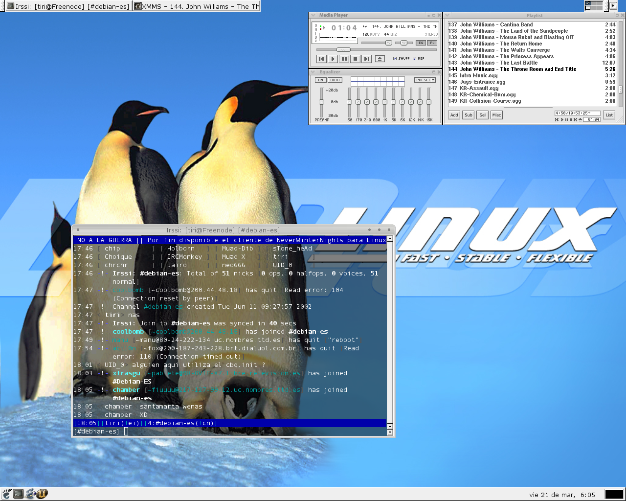Viewport: 626px width, 501px height.
Task: Launch the Unreal Tournament panel icon
Action: [43, 494]
